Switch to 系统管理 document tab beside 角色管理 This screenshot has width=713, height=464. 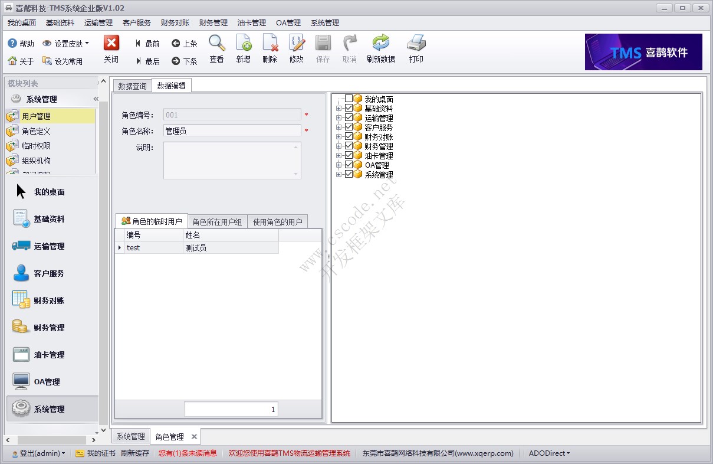click(x=130, y=437)
